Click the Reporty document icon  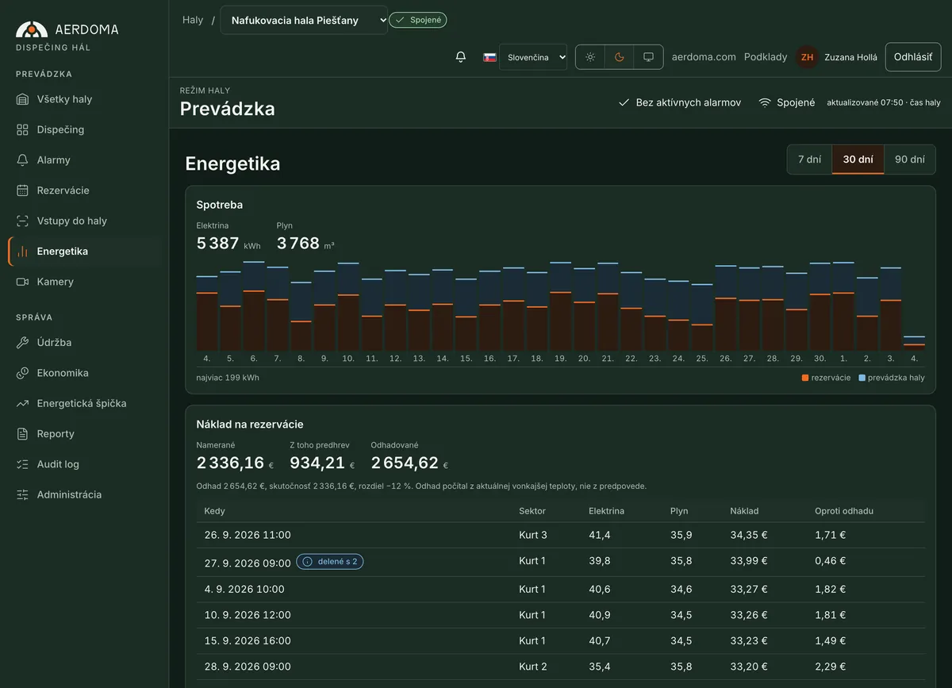(x=22, y=434)
